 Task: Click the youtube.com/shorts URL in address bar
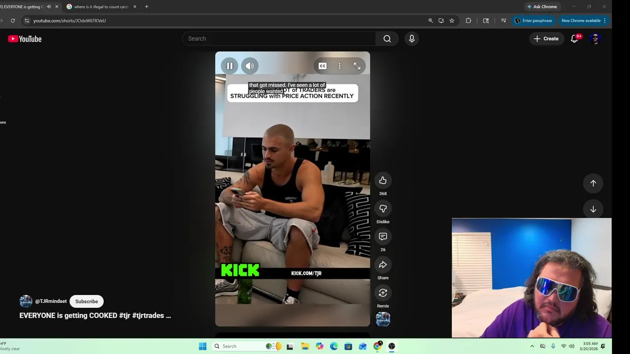(x=69, y=21)
